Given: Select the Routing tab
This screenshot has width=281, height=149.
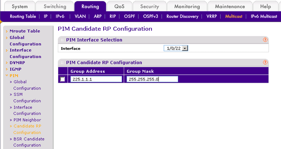Looking at the screenshot, I should 90,7.
